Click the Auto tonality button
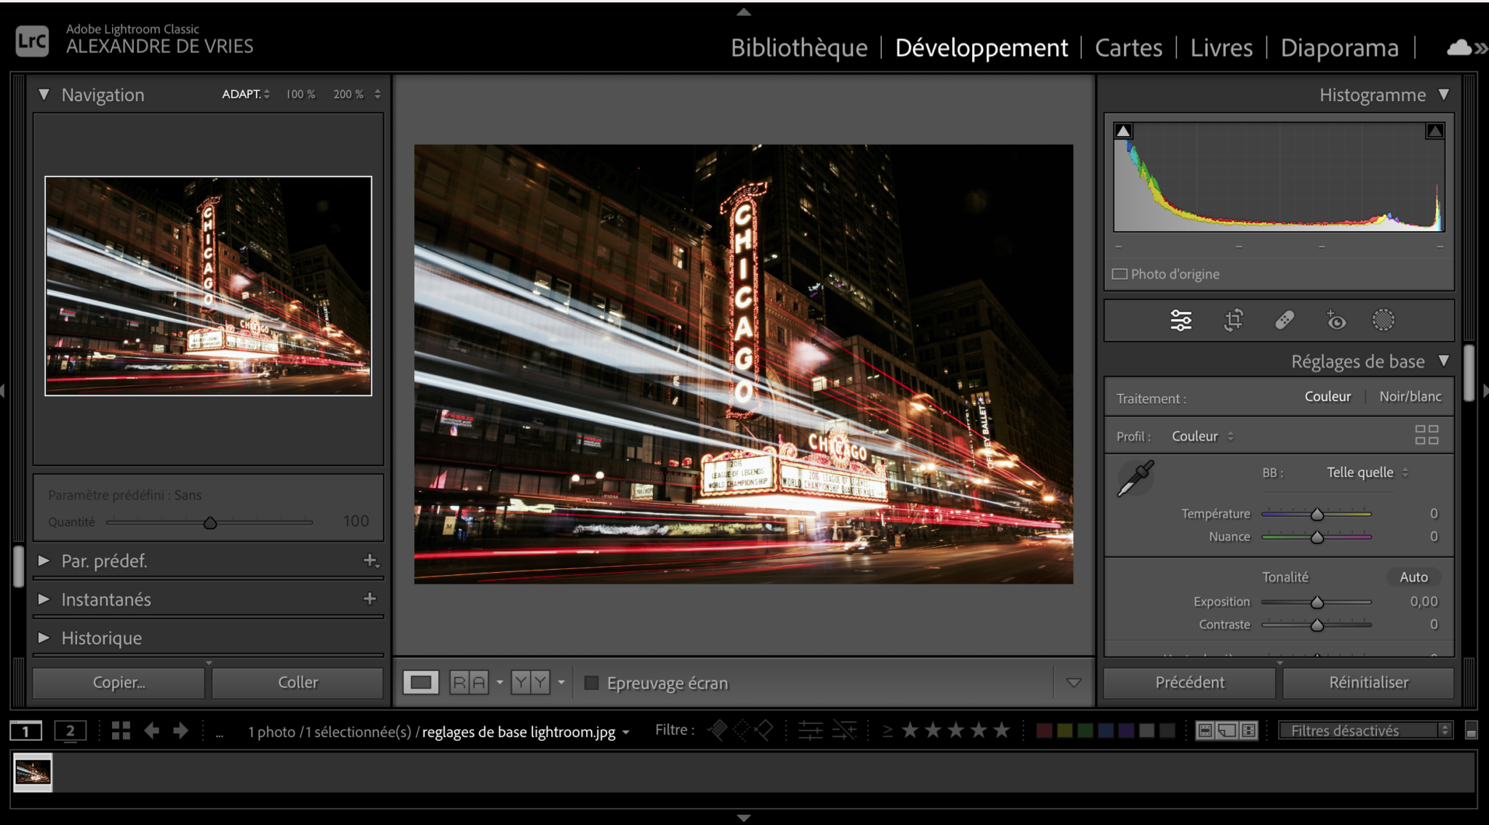Image resolution: width=1489 pixels, height=825 pixels. 1413,576
